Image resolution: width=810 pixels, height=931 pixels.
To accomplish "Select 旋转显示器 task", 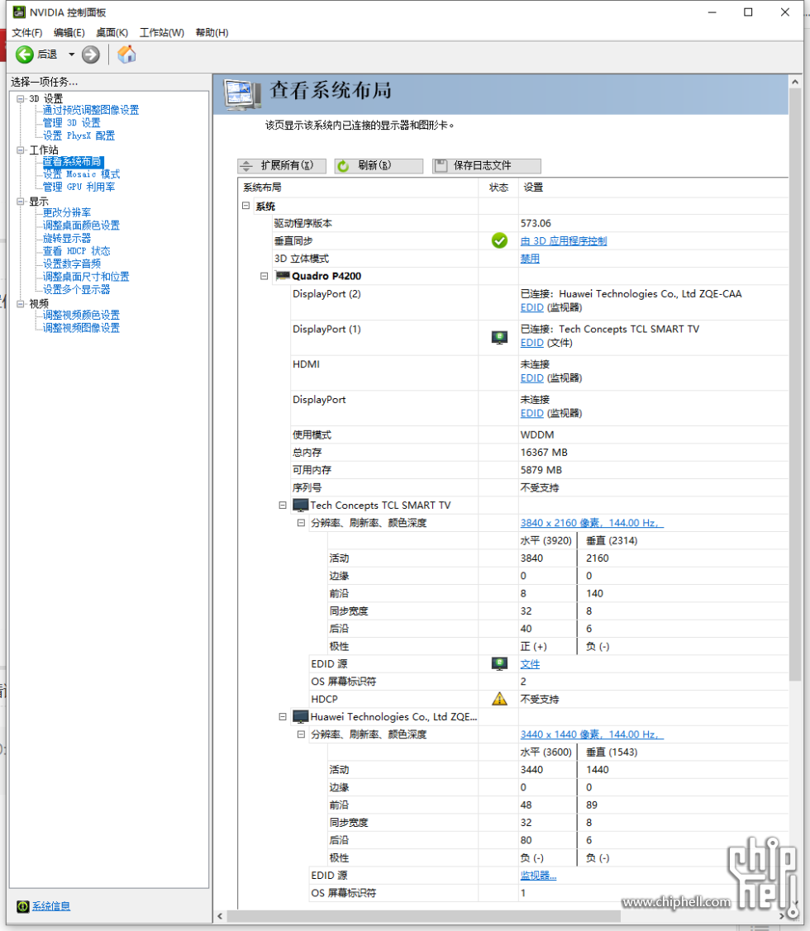I will (67, 238).
